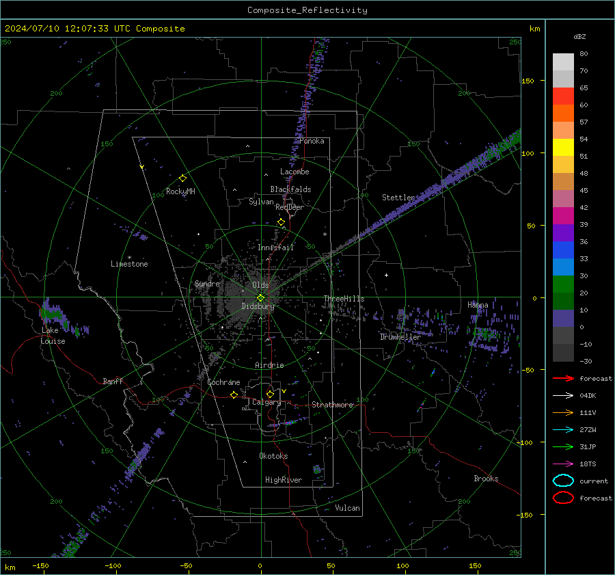Click the yellow diamond marker below RedDeer
Screen dimensions: 615x575
point(281,222)
